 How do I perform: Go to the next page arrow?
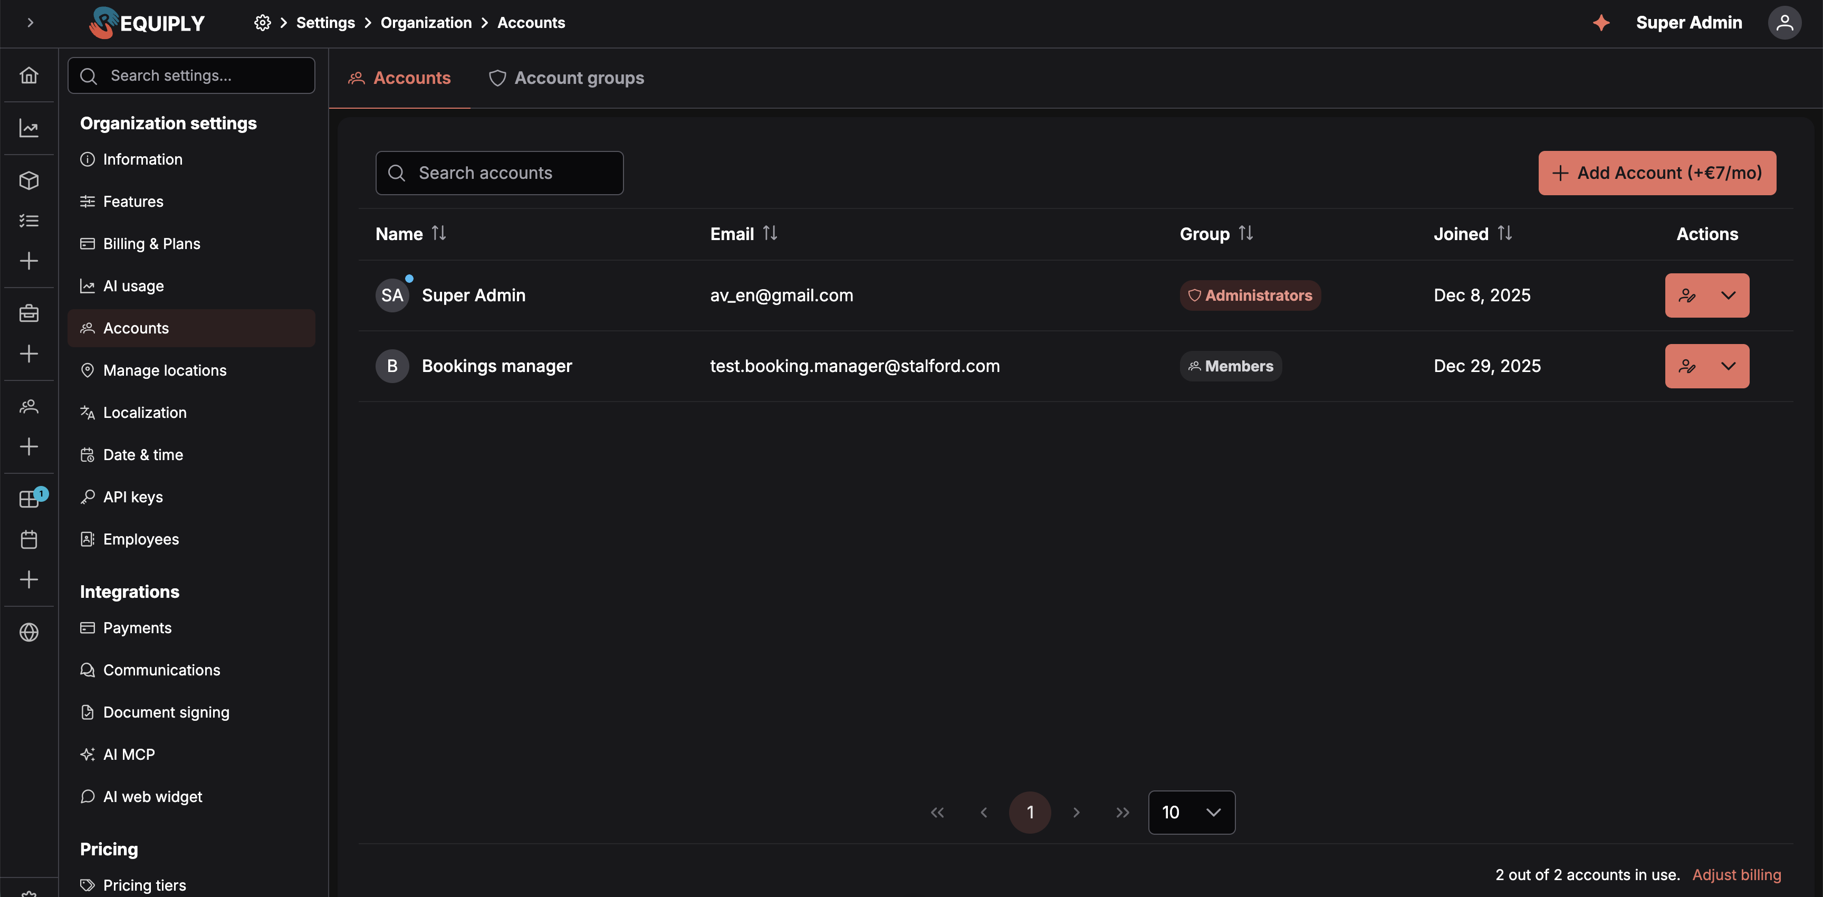pos(1077,812)
